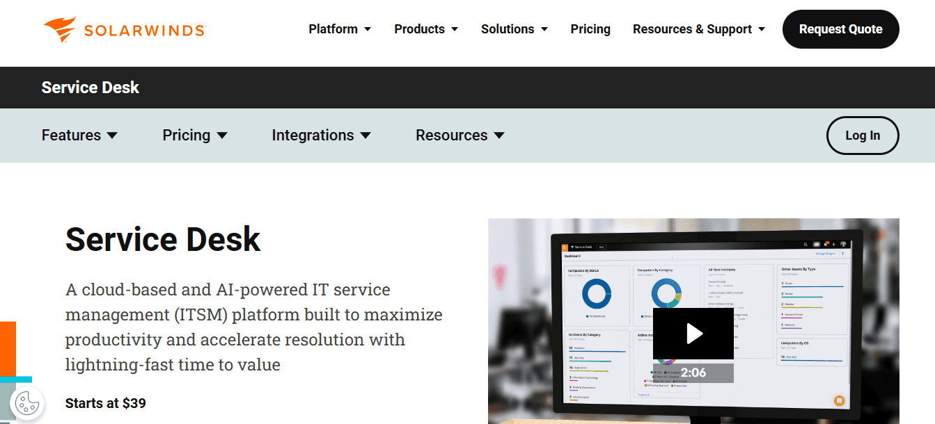Viewport: 935px width, 424px height.
Task: Open cookie preferences via the palette icon
Action: point(26,403)
